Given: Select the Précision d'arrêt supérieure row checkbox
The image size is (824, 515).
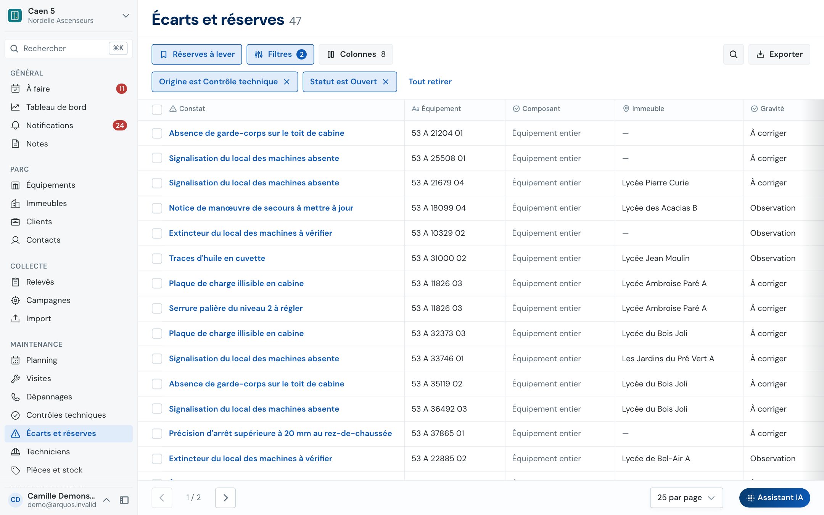Looking at the screenshot, I should [157, 434].
